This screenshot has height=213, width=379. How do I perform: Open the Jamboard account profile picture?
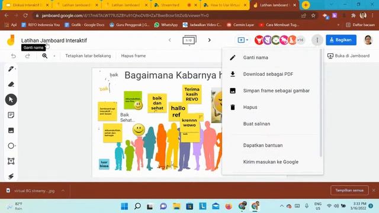[x=368, y=40]
